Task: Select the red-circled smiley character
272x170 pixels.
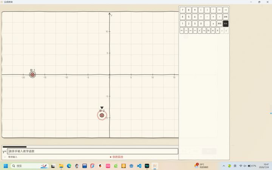Action: click(102, 115)
